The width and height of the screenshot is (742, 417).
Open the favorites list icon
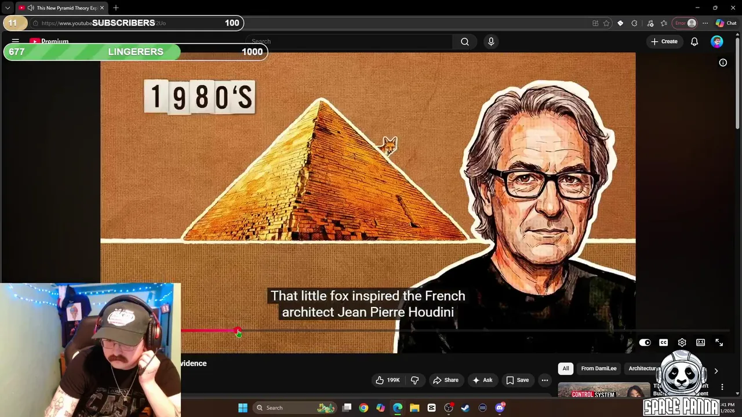click(664, 23)
